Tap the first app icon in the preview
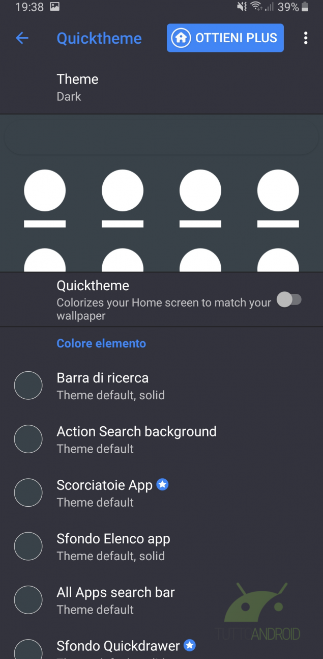The image size is (323, 659). [x=45, y=191]
